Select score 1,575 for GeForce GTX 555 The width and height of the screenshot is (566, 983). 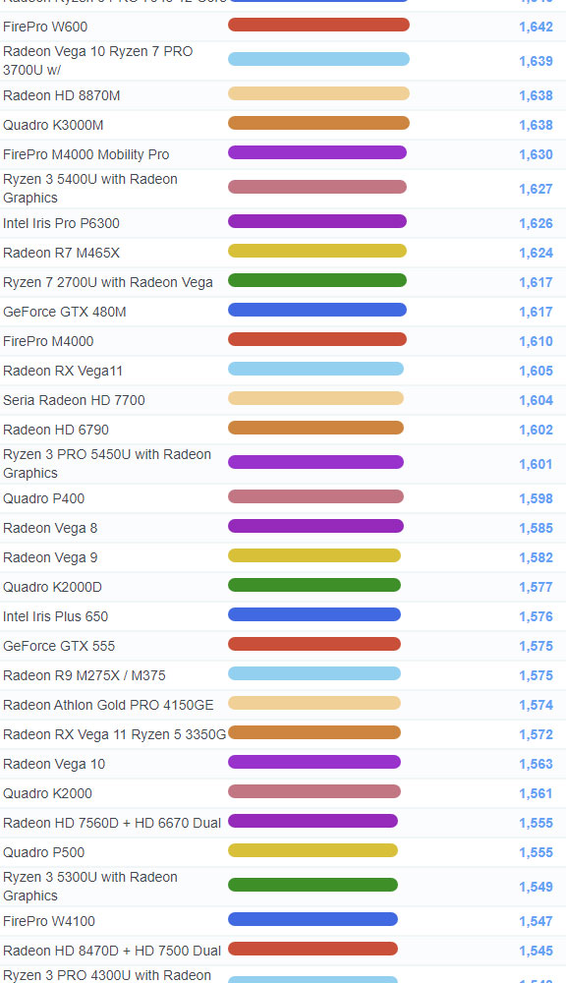click(x=536, y=647)
